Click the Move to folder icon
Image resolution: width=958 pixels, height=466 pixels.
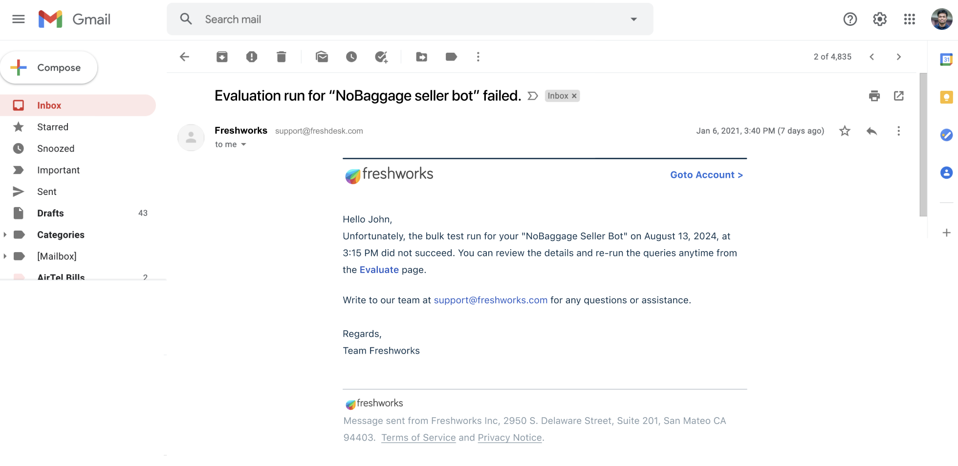(421, 57)
